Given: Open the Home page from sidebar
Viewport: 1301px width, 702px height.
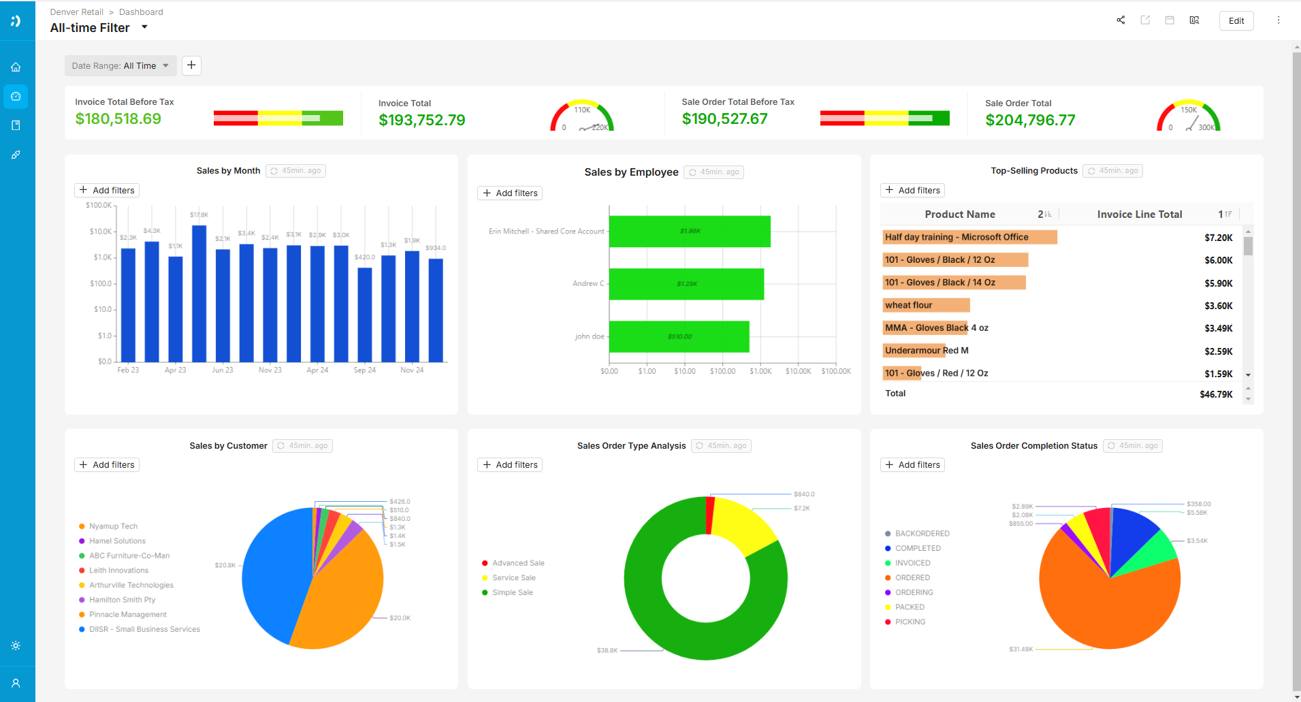Looking at the screenshot, I should coord(16,67).
